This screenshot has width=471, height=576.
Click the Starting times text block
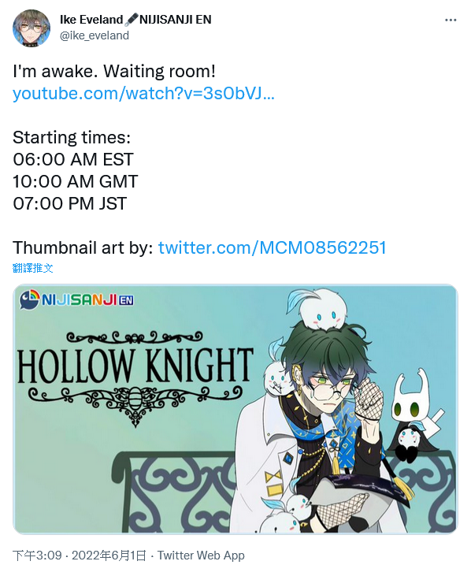point(76,170)
